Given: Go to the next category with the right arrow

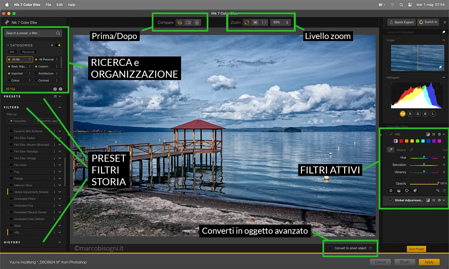Looking at the screenshot, I should [x=61, y=89].
